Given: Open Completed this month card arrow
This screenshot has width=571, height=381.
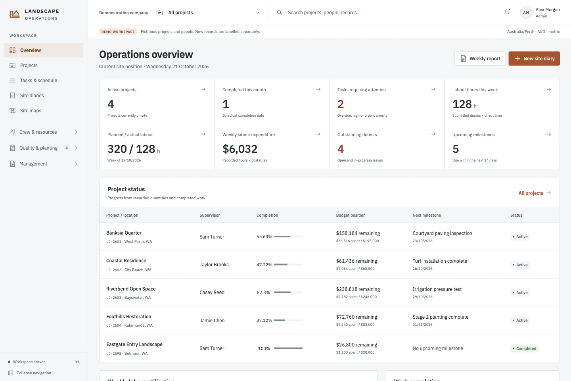Looking at the screenshot, I should [318, 89].
